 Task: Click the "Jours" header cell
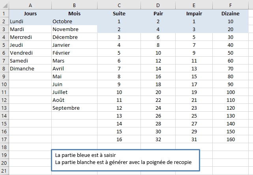coord(30,13)
